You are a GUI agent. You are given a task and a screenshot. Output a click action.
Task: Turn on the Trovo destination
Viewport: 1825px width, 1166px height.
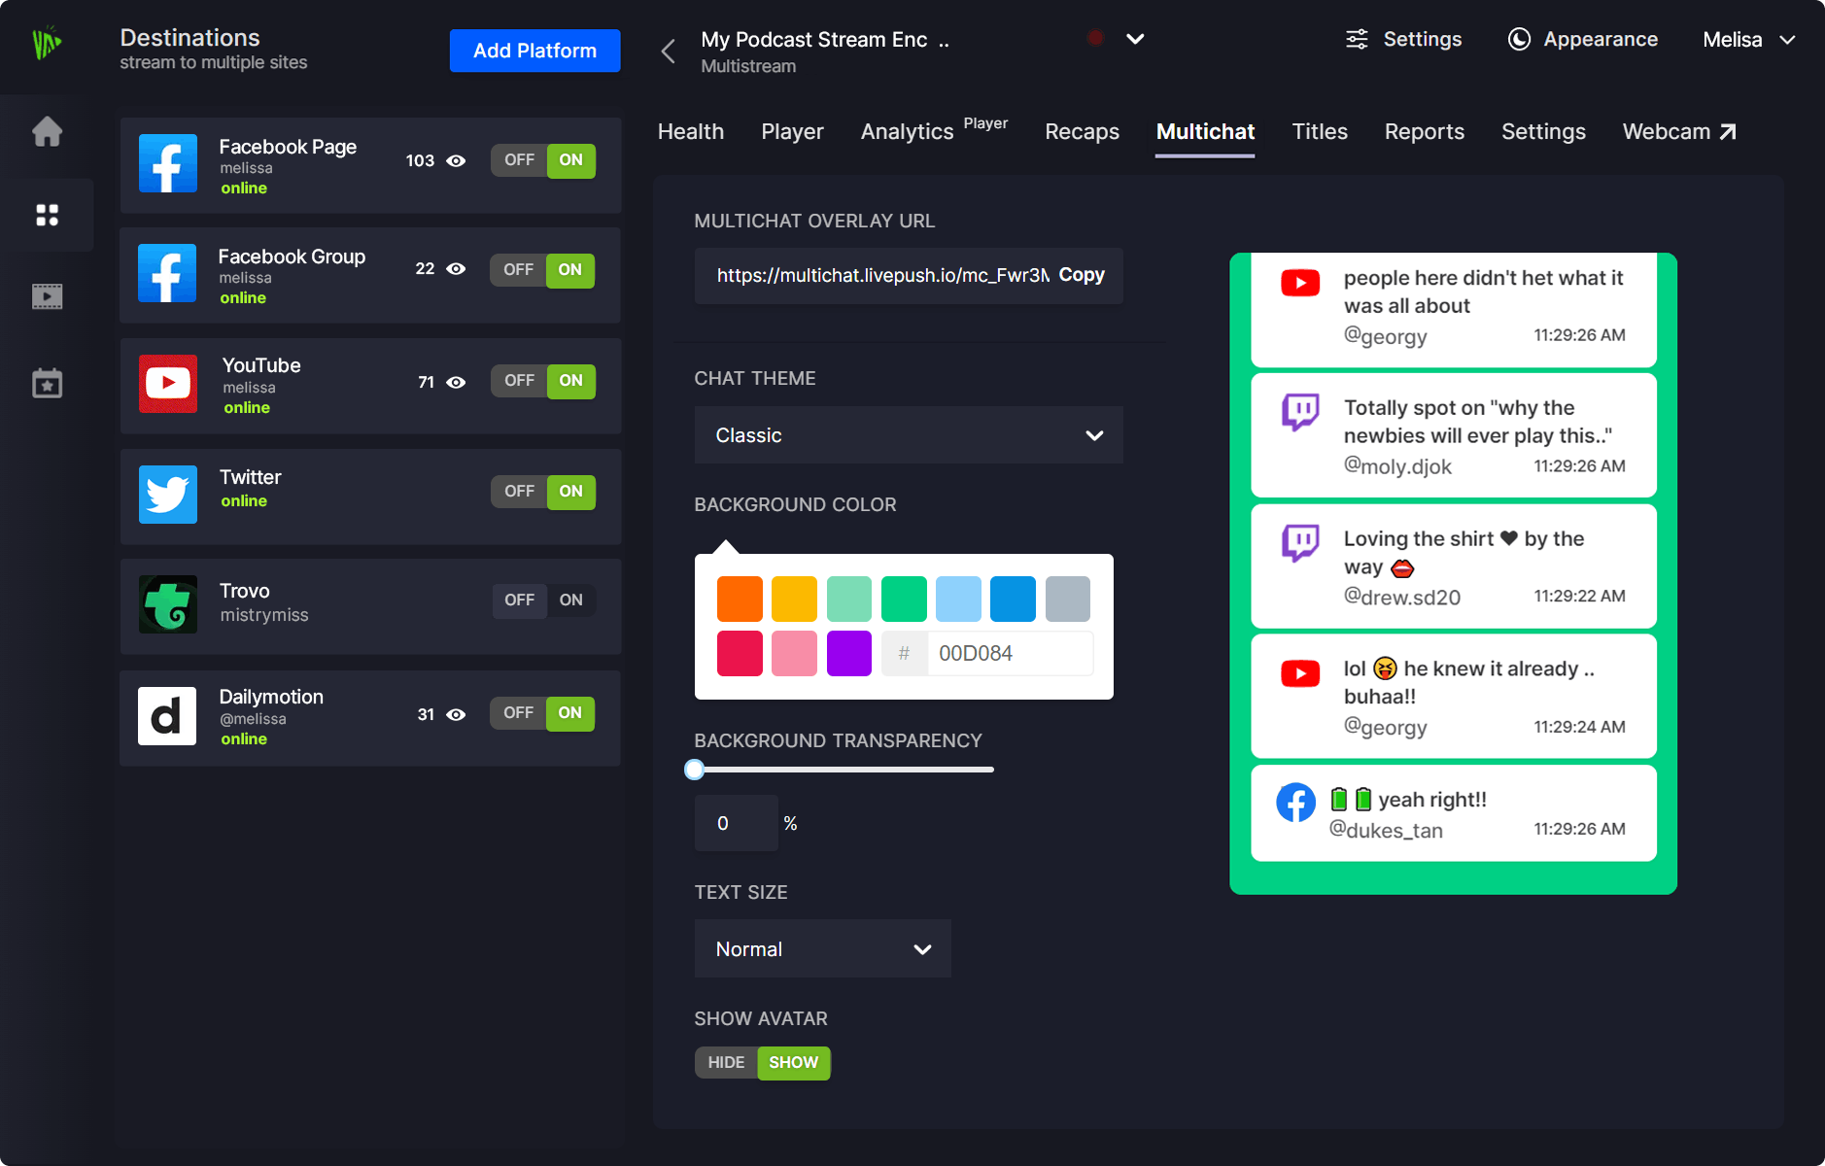[570, 600]
